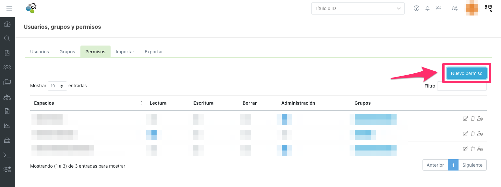Screen dimensions: 501x187
Task: Edit the first permission row with the pencil icon
Action: click(x=465, y=119)
